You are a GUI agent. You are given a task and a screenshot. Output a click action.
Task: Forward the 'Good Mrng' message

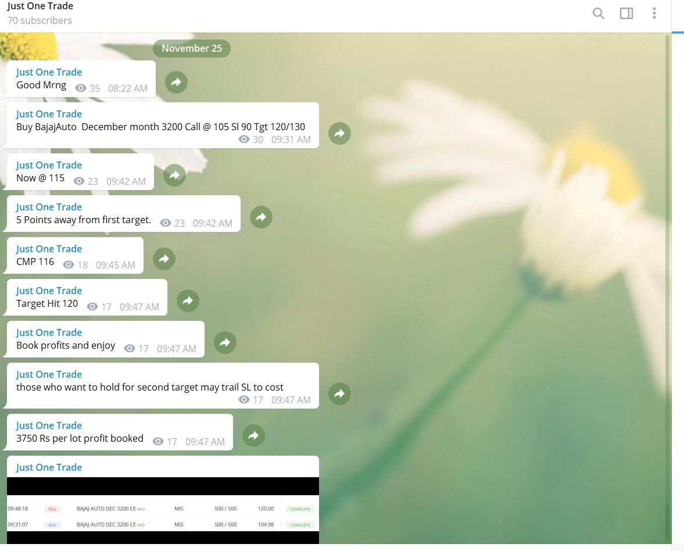coord(176,82)
